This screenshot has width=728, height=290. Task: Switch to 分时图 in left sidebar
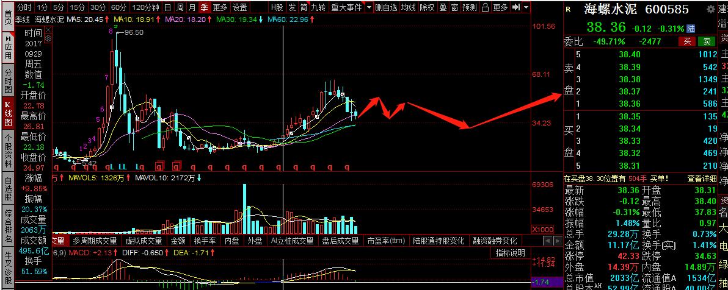point(8,80)
